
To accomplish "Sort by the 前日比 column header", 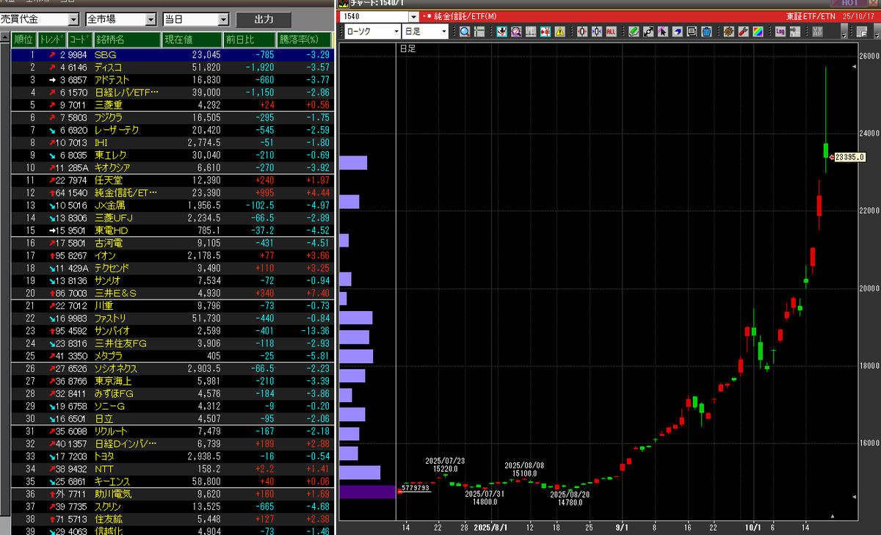I will (x=249, y=40).
